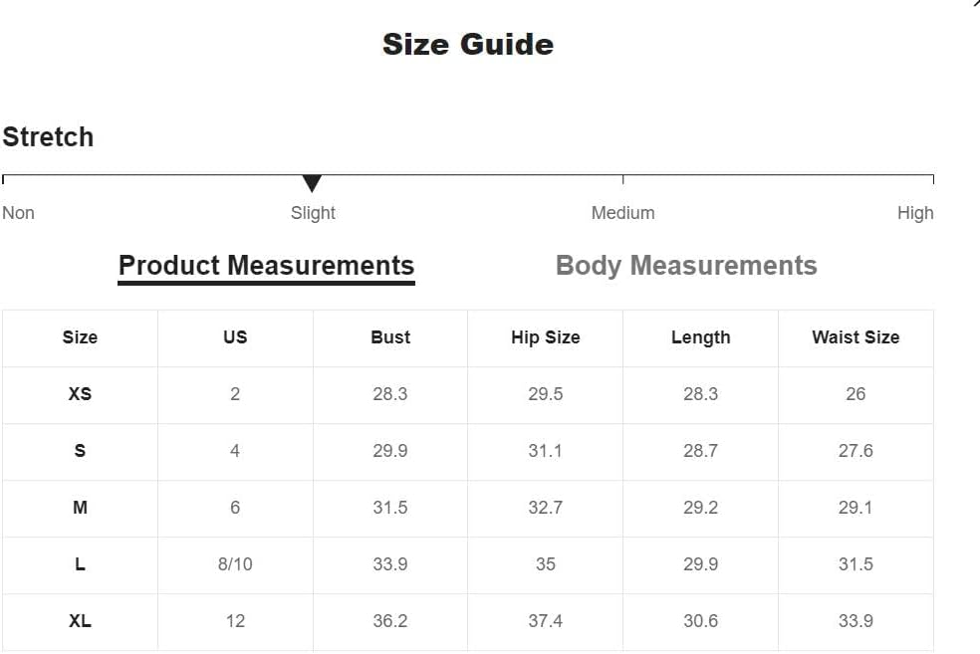
Task: Select the Product Measurements tab
Action: (x=266, y=267)
